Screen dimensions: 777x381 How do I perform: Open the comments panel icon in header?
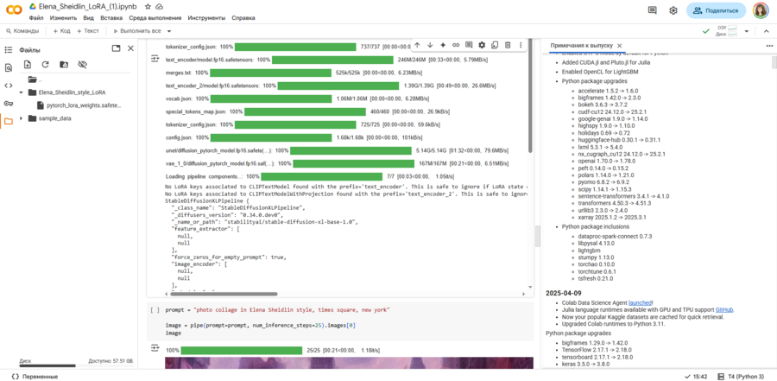click(653, 10)
